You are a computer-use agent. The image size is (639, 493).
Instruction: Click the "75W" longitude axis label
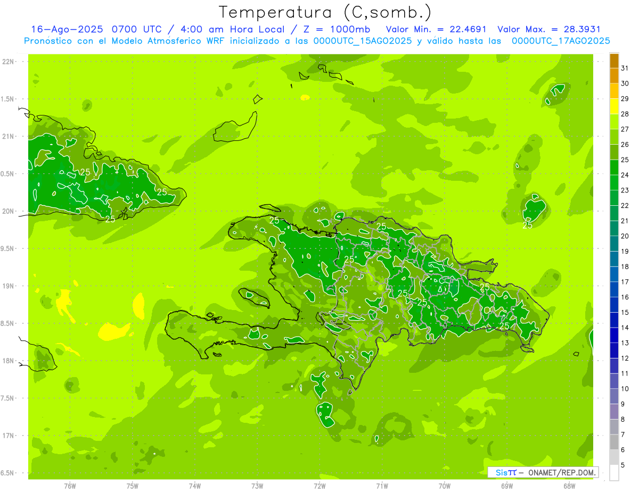pos(133,486)
